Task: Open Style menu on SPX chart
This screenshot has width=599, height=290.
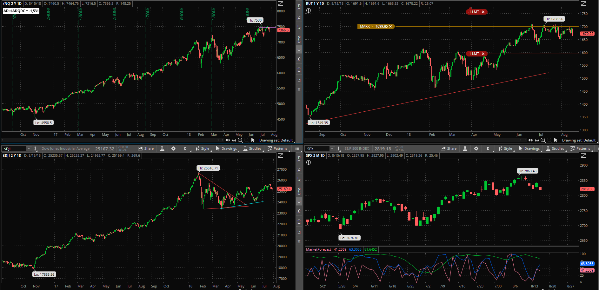Action: pos(505,148)
